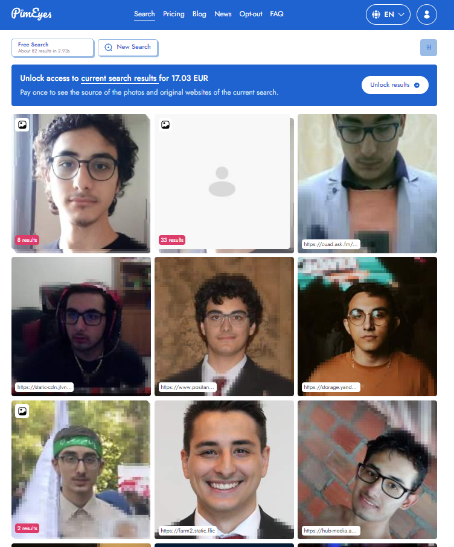454x547 pixels.
Task: Open the FAQ page
Action: point(277,14)
